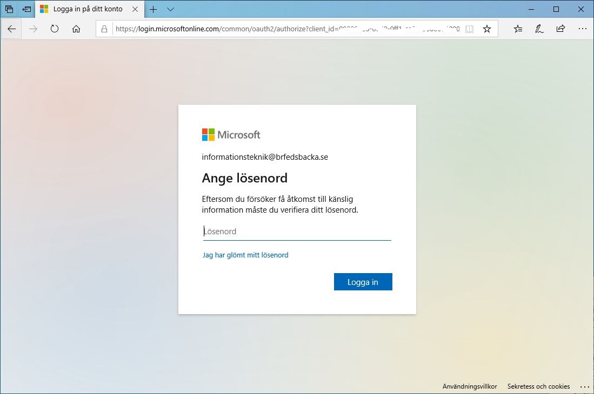Select the 'Logga in på ditt konto' tab
The height and width of the screenshot is (394, 594).
pyautogui.click(x=88, y=9)
